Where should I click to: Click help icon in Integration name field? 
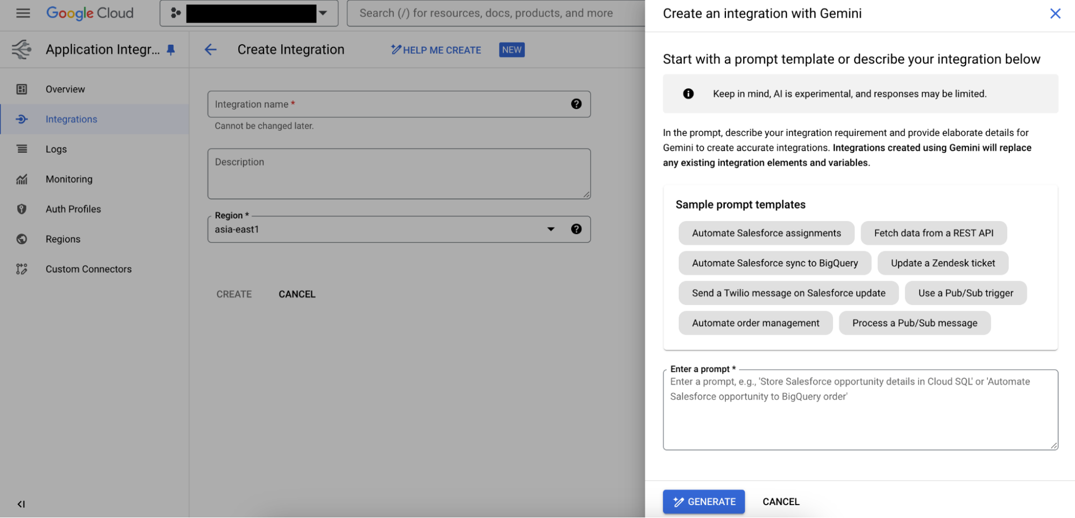click(576, 104)
